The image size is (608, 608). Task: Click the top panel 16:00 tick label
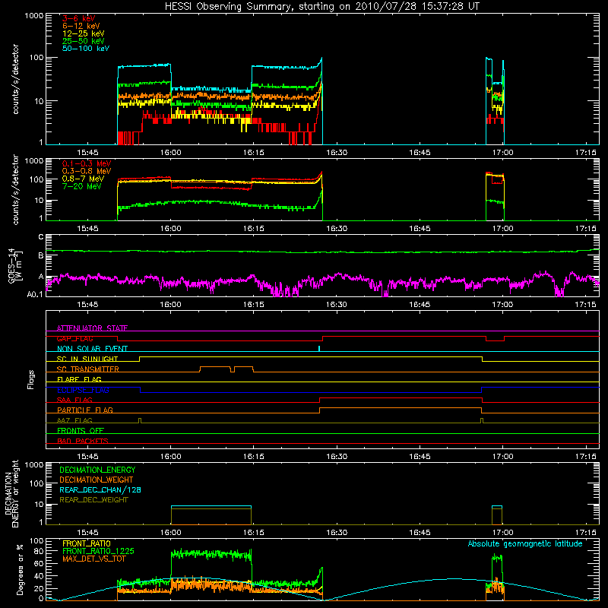170,153
